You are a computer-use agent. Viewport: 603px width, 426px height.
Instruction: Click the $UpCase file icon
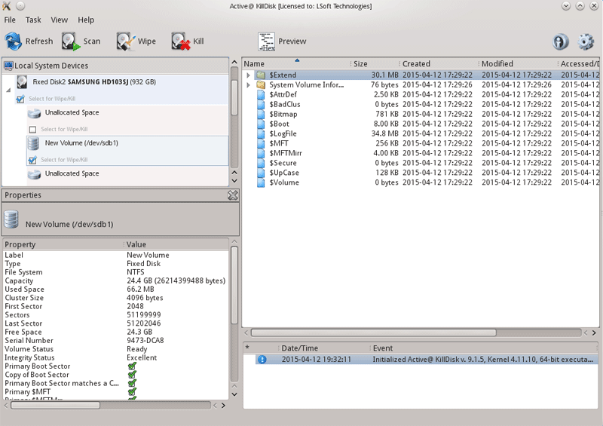(261, 173)
